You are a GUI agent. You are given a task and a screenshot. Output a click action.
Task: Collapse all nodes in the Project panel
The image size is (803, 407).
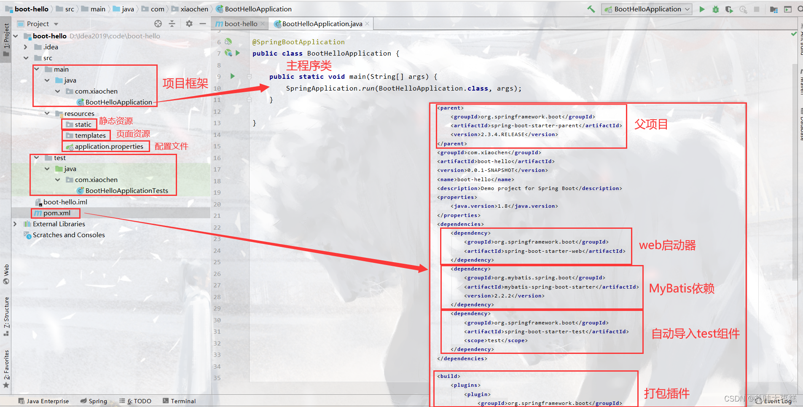(172, 24)
